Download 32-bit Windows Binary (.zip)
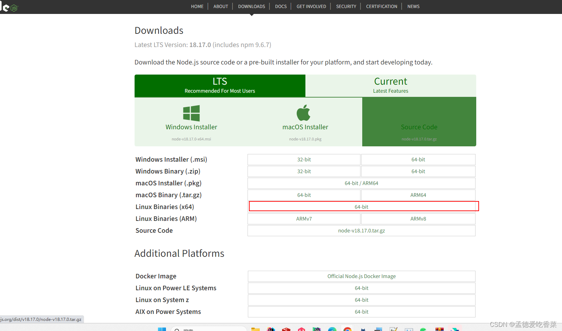562x331 pixels. click(x=304, y=171)
